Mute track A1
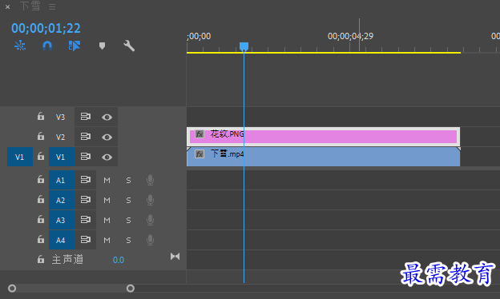Screen dimensions: 500x299 tap(107, 181)
